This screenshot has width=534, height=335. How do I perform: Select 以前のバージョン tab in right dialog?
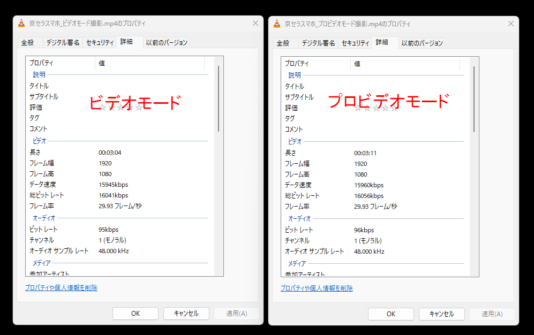point(422,43)
